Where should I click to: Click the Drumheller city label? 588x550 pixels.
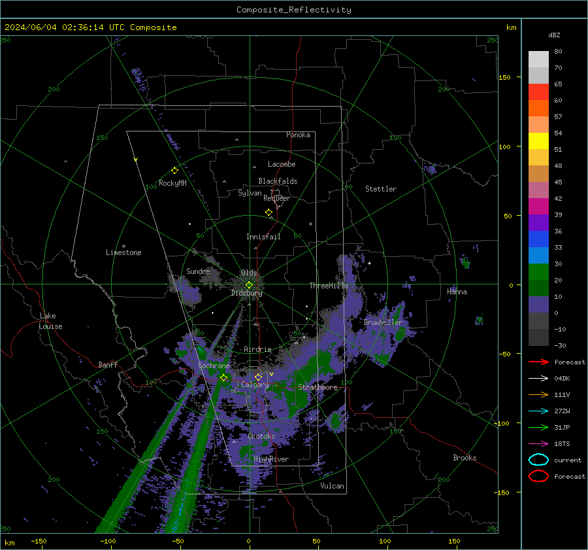(383, 322)
